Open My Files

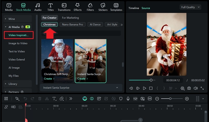click(14, 76)
